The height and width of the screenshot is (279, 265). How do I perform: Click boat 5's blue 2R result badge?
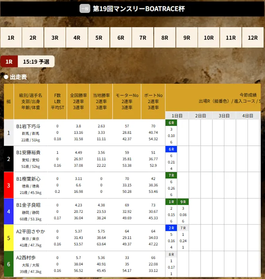[x=171, y=228]
